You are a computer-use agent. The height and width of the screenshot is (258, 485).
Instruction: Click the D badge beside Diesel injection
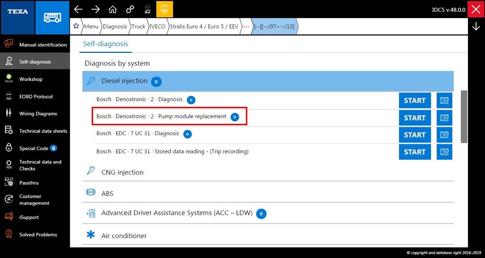tap(156, 82)
